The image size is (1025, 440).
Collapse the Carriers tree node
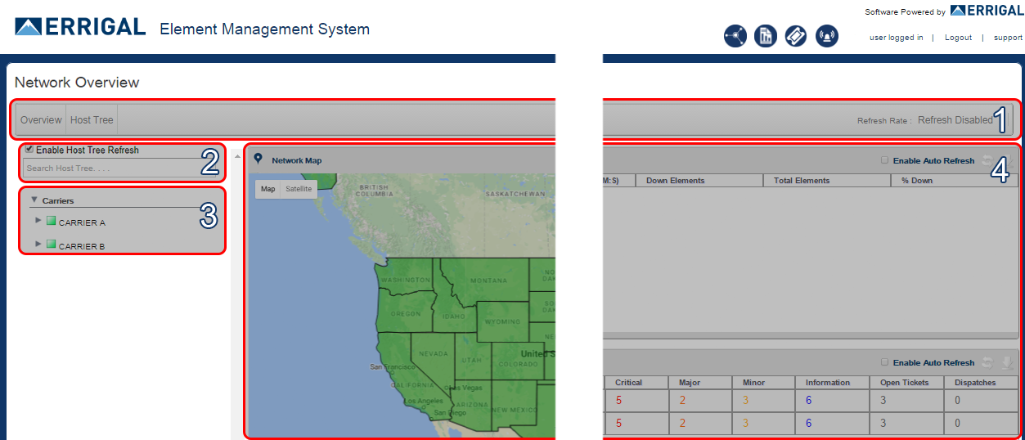pos(34,200)
